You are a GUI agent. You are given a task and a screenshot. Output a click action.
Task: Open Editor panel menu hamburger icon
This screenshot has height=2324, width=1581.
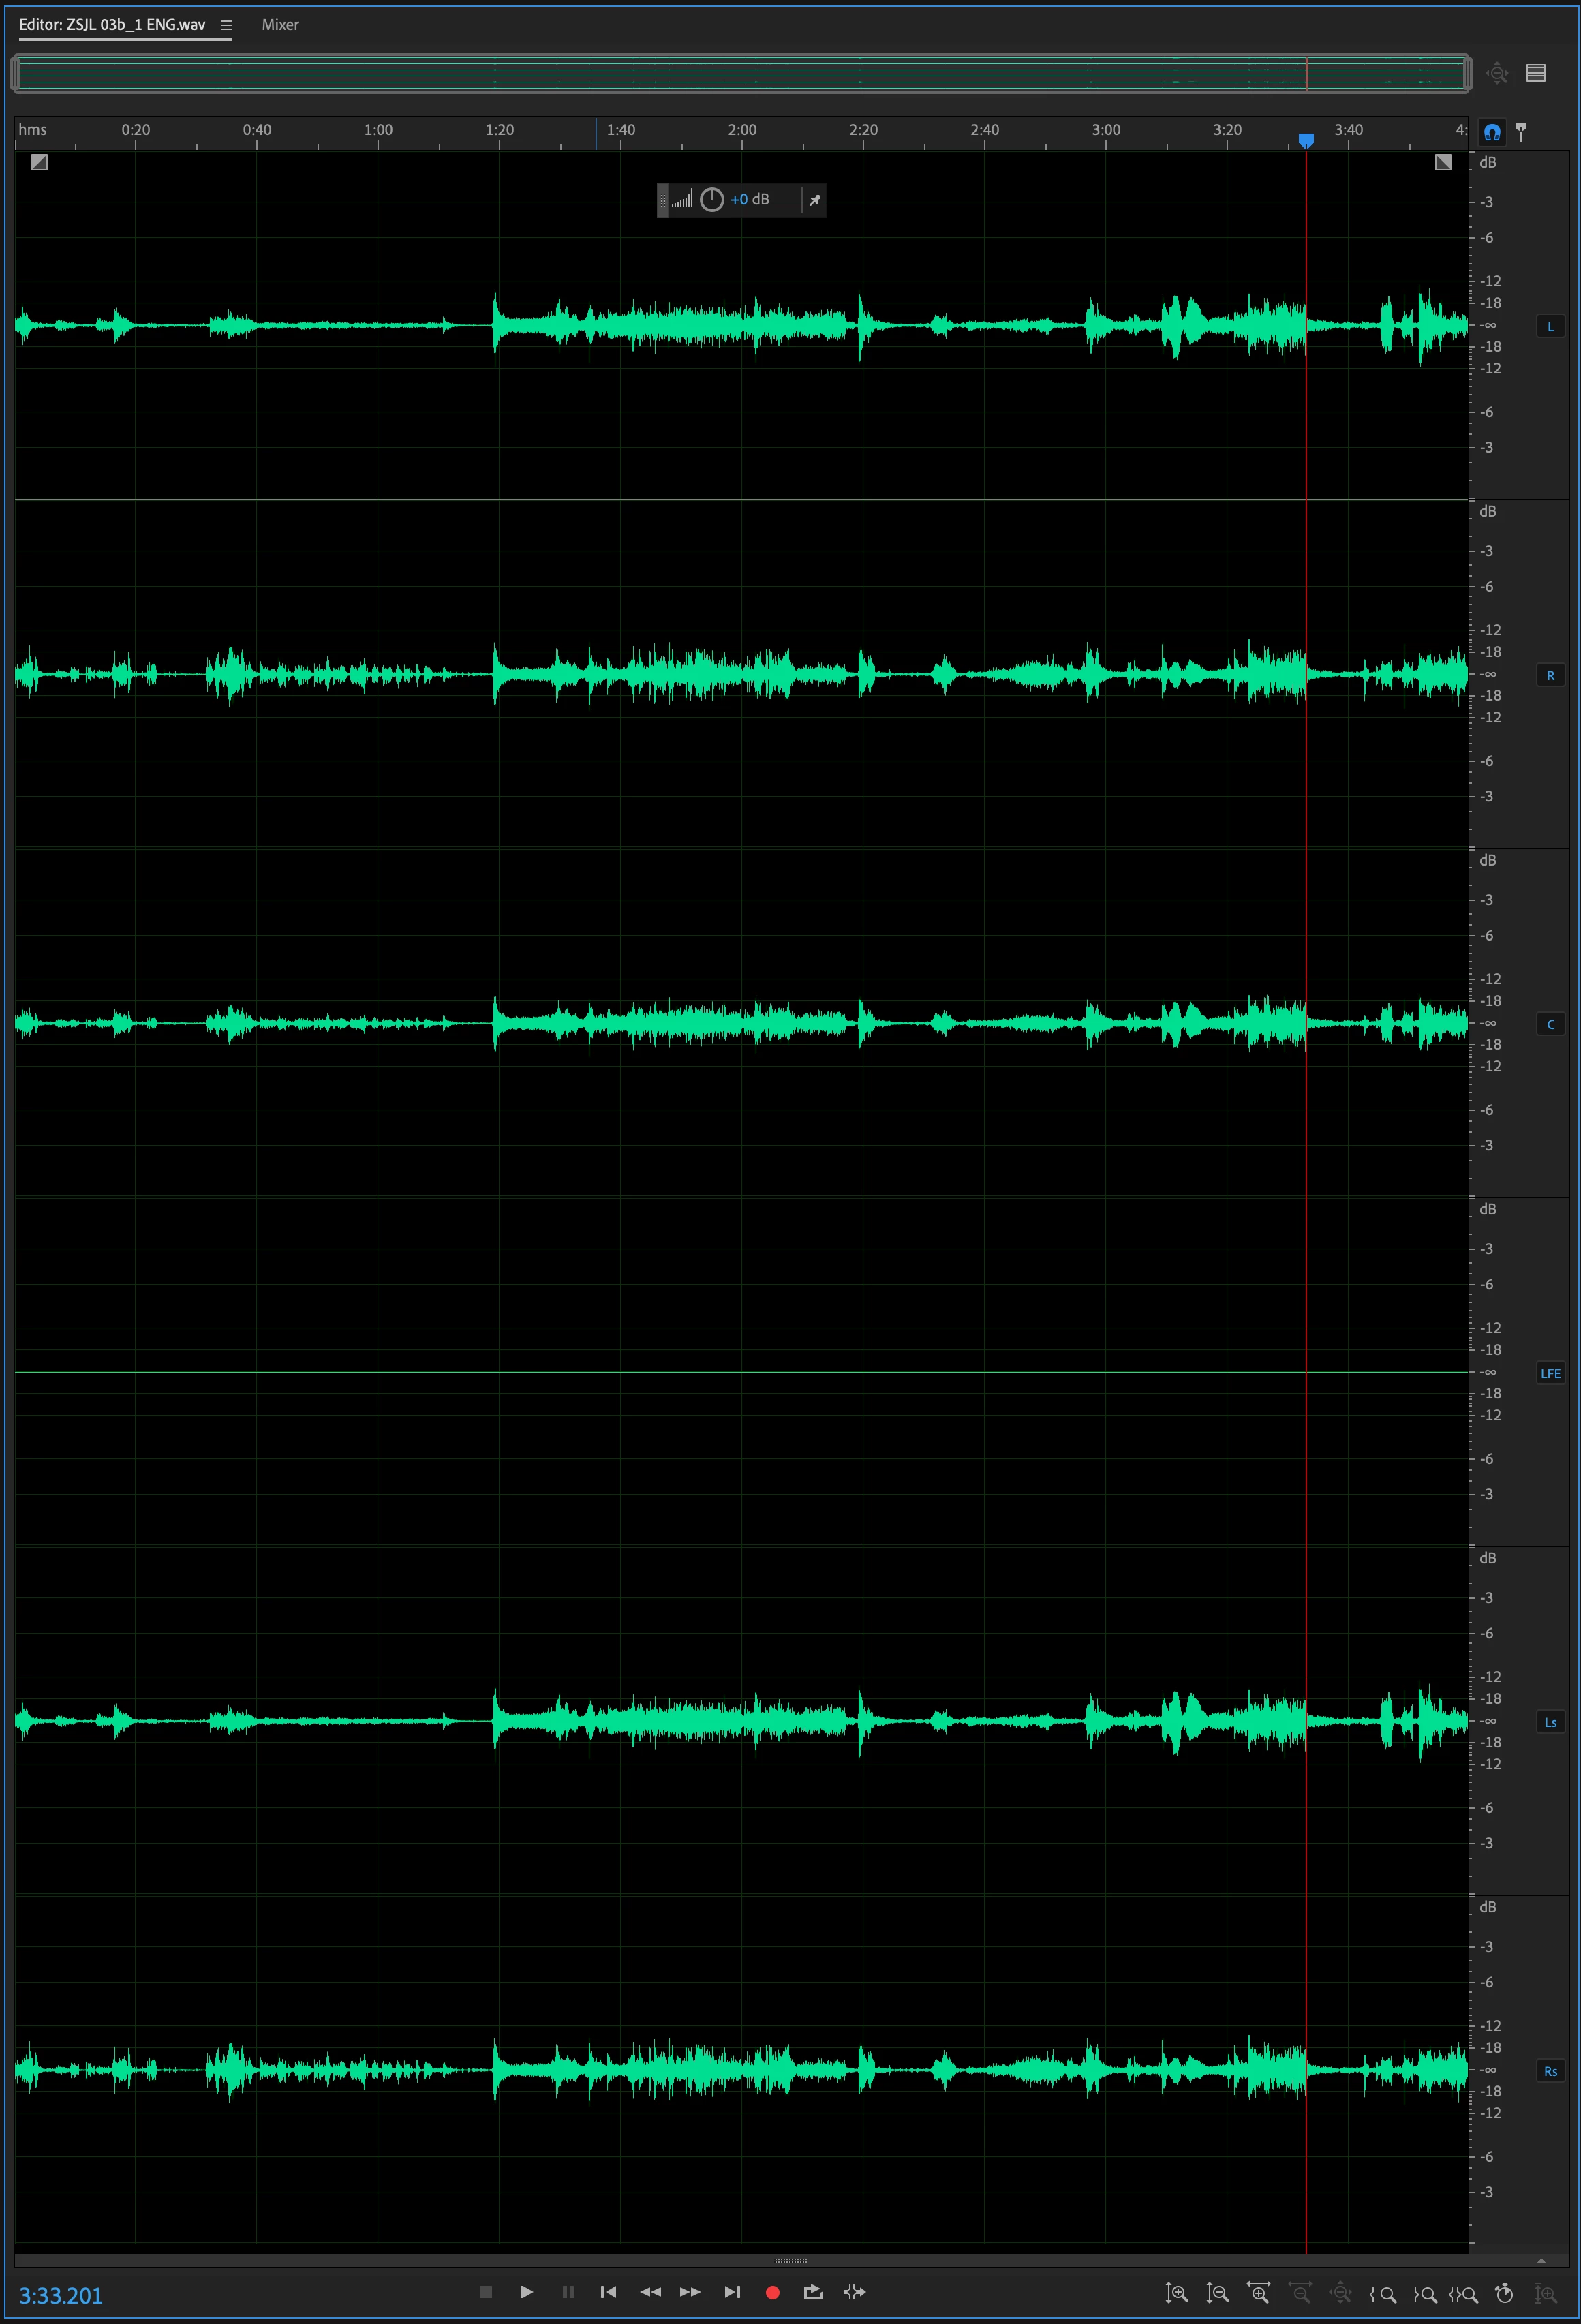click(x=226, y=25)
